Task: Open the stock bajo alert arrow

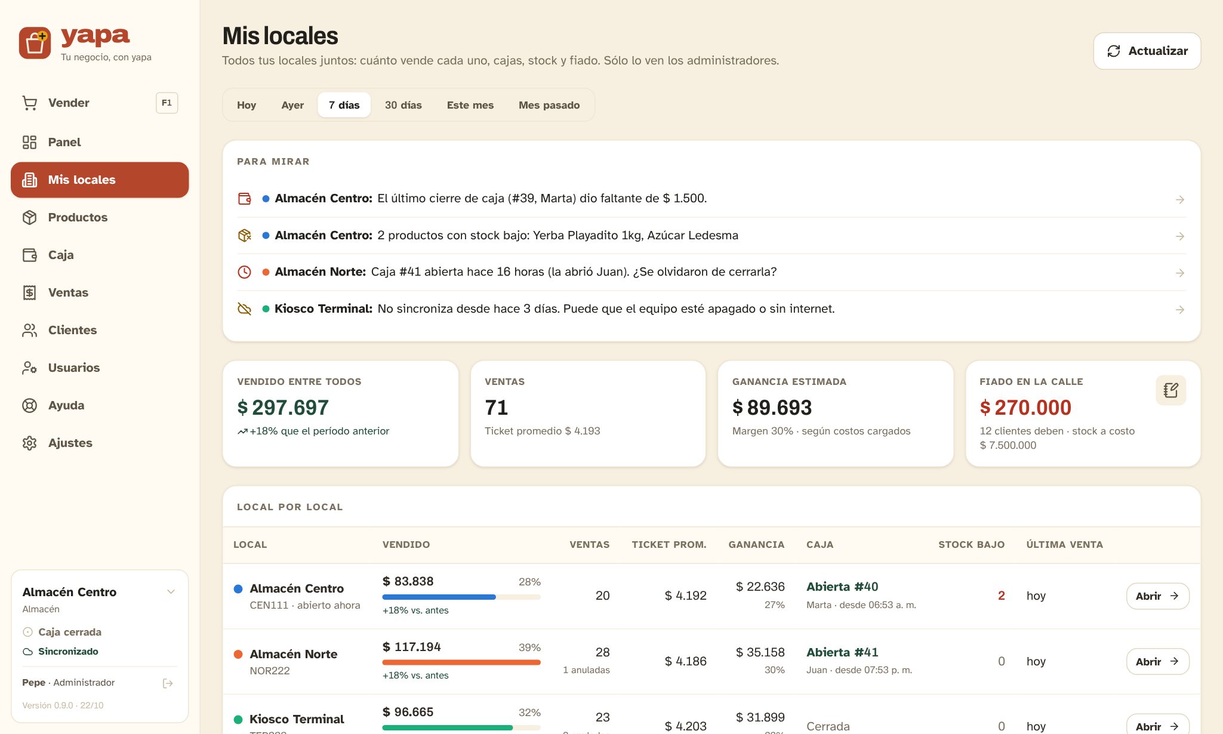Action: click(1180, 236)
